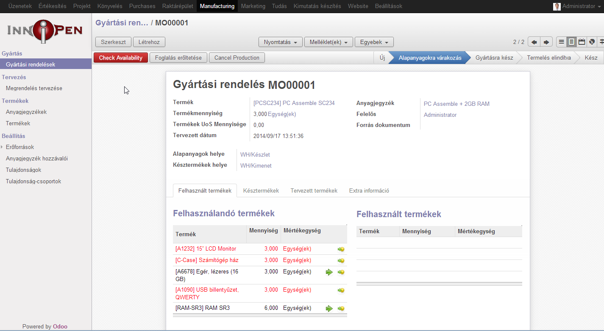Open the Marketing top menu

point(253,6)
